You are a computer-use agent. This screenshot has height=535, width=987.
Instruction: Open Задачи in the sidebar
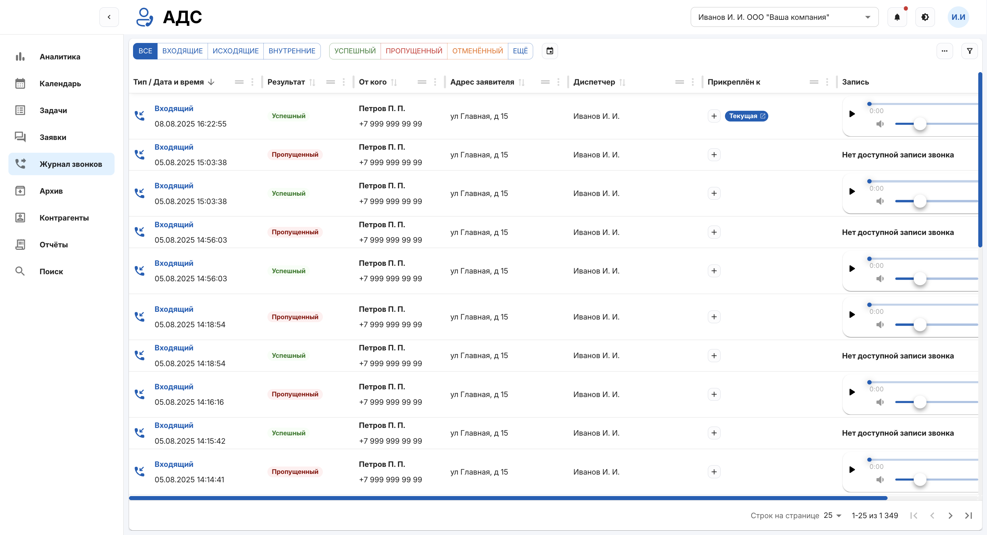[x=61, y=110]
